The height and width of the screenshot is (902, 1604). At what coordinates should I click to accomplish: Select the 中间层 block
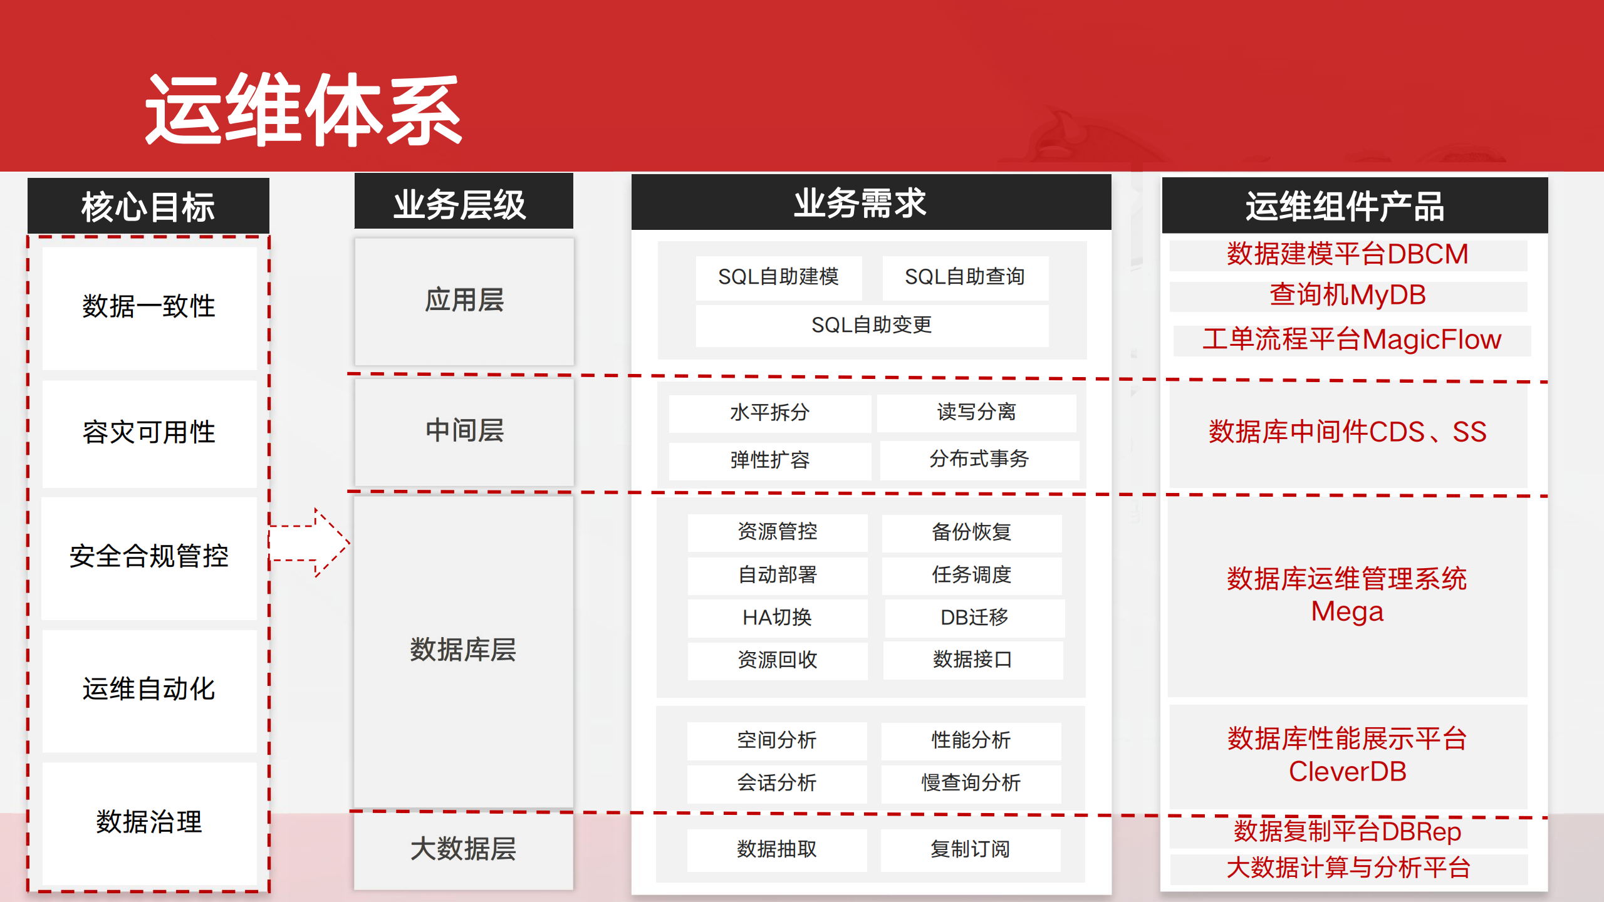[x=464, y=432]
